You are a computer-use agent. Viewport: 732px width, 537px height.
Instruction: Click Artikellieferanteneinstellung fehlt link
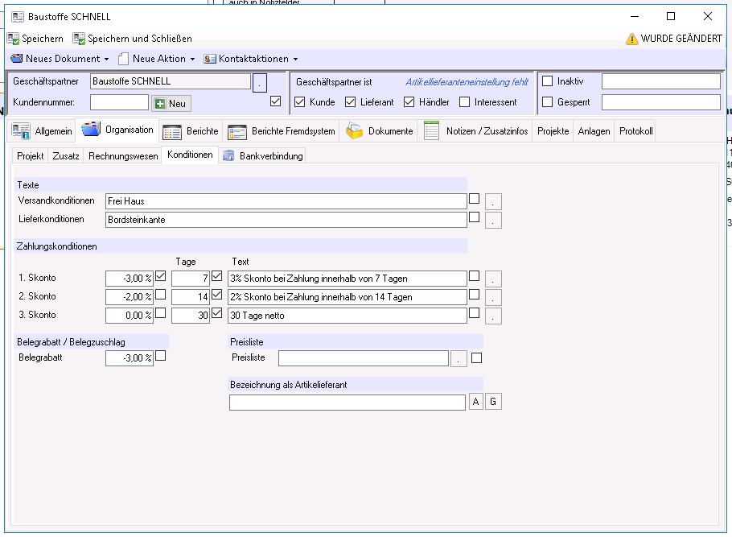(467, 82)
